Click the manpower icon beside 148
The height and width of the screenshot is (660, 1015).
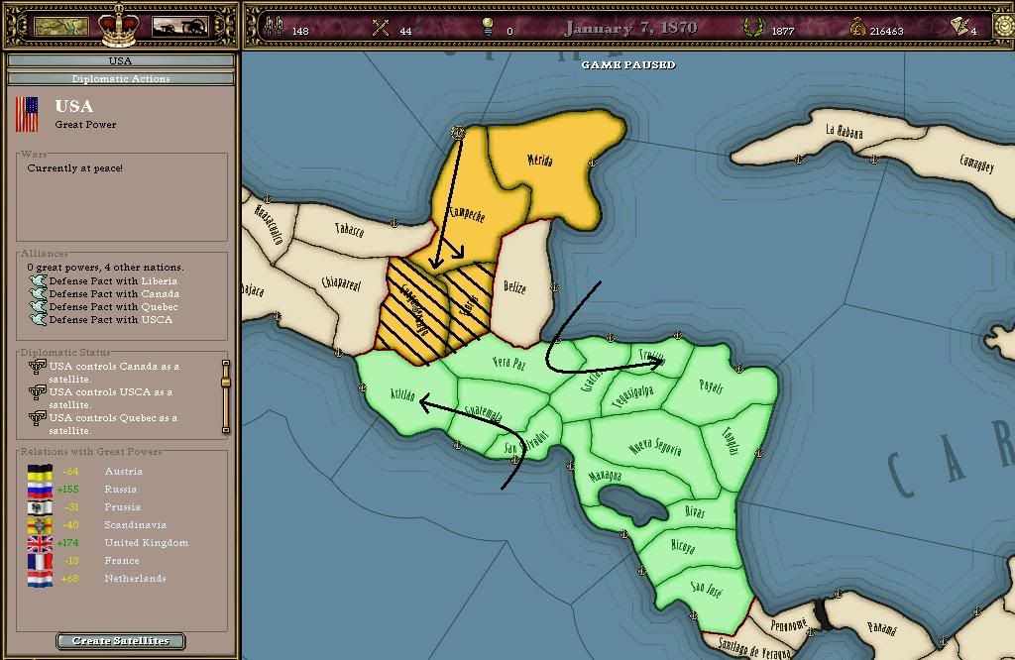(276, 27)
